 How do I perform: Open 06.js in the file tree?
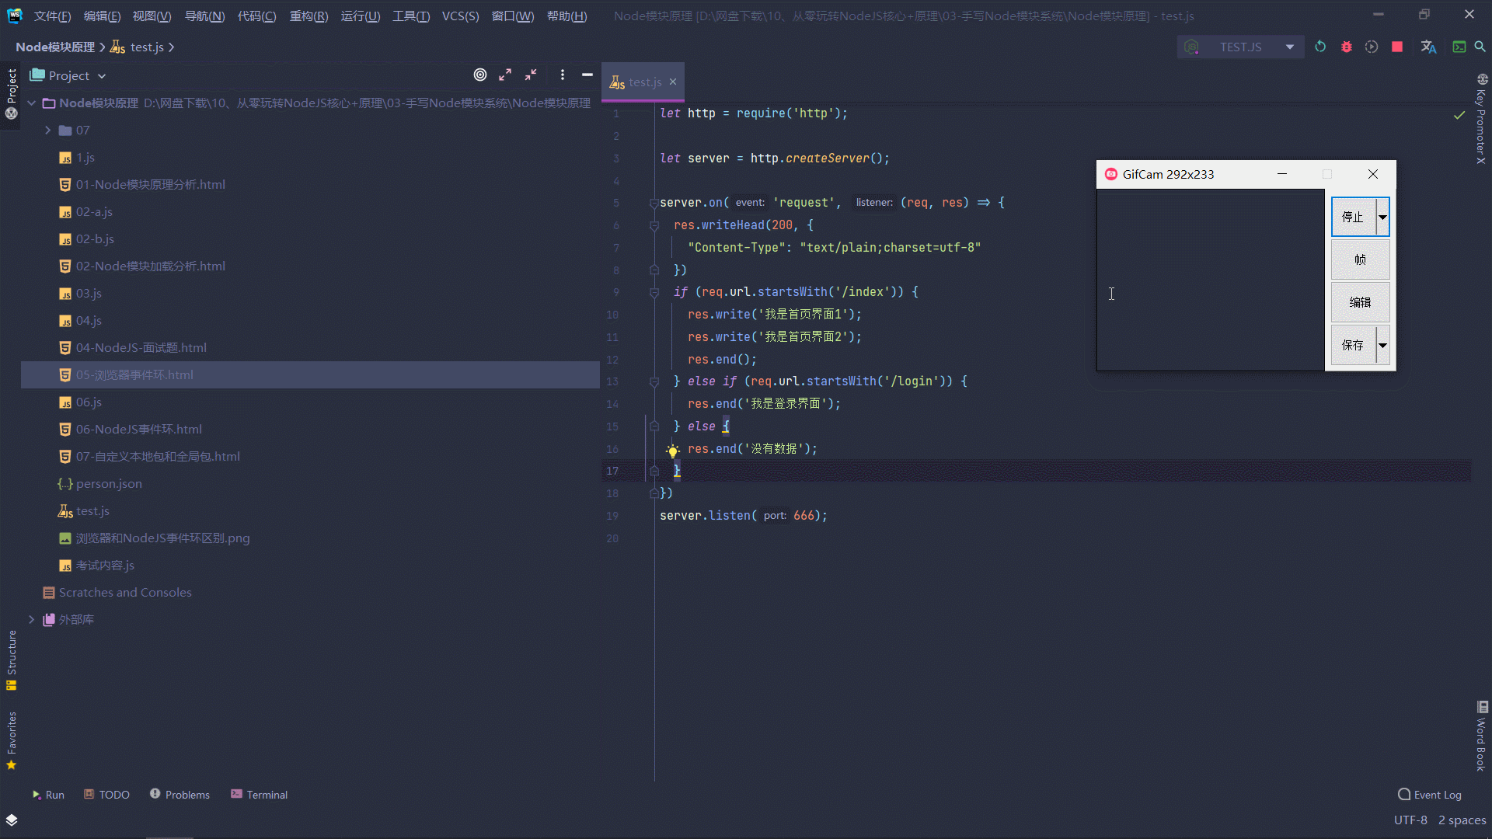tap(89, 402)
